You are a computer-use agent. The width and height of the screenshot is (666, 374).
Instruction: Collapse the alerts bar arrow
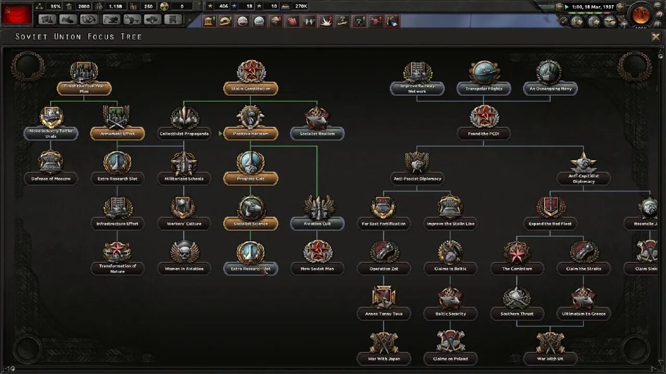coord(189,20)
